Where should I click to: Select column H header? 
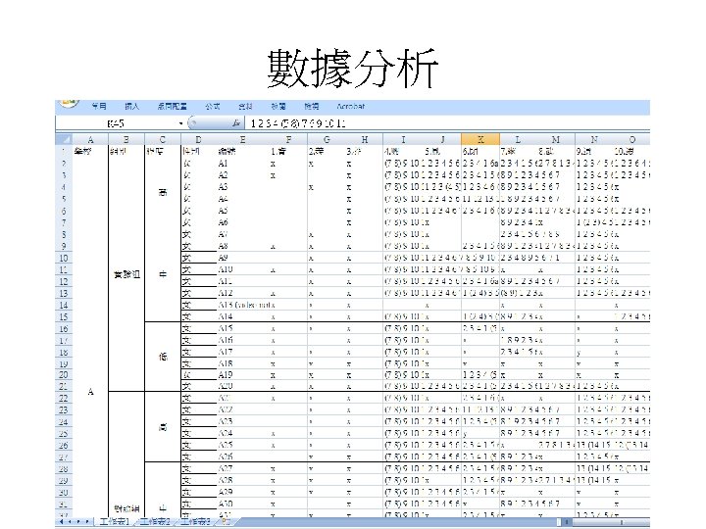(x=364, y=139)
